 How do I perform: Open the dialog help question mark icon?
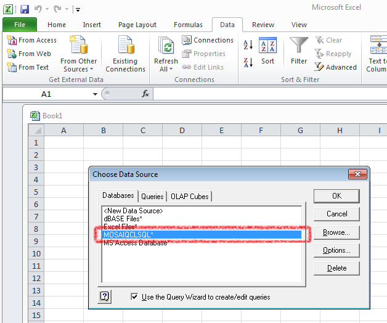coord(104,296)
